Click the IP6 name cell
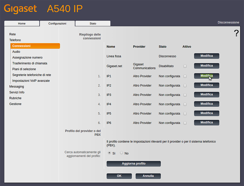This screenshot has width=244, height=186. 109,123
